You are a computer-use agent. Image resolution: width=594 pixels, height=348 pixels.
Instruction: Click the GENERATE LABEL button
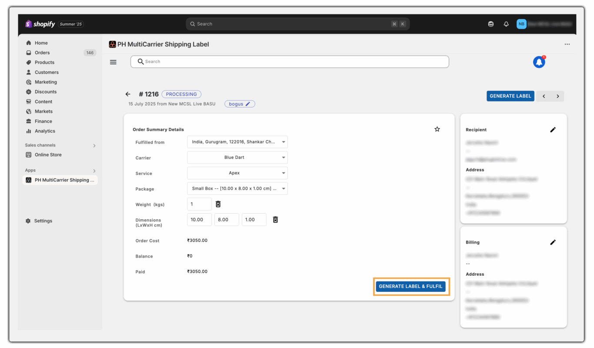[x=511, y=96]
